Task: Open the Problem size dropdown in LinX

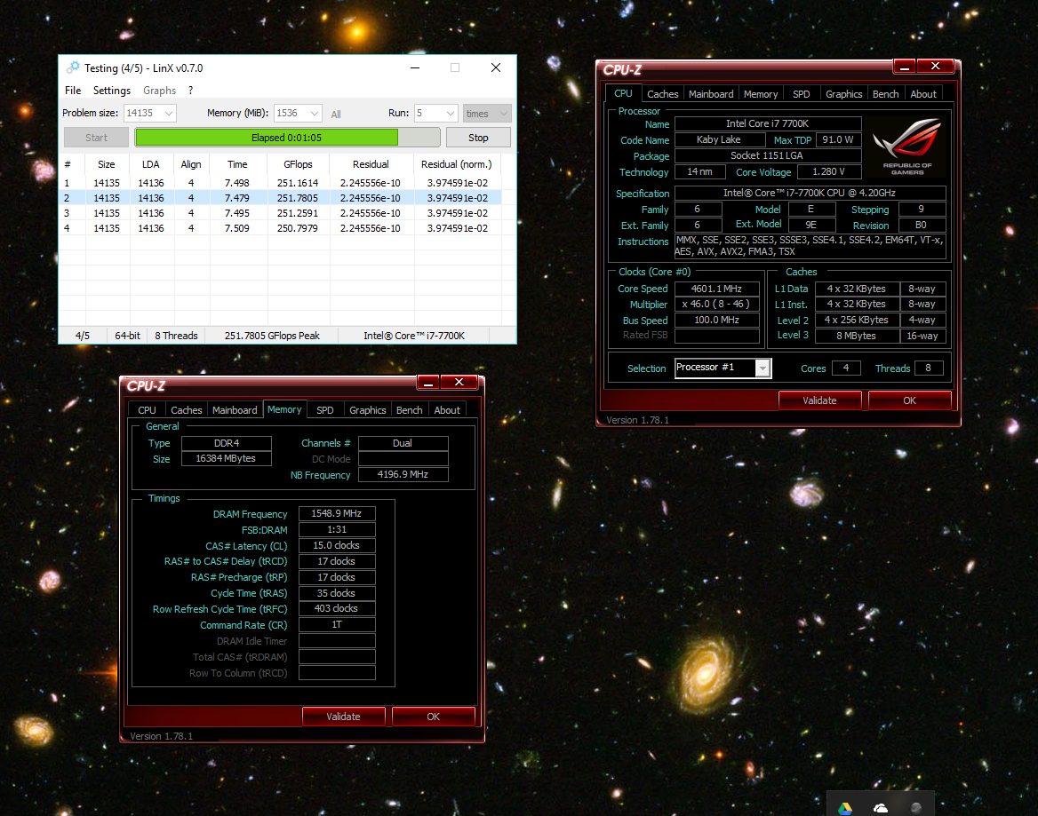Action: (x=169, y=113)
